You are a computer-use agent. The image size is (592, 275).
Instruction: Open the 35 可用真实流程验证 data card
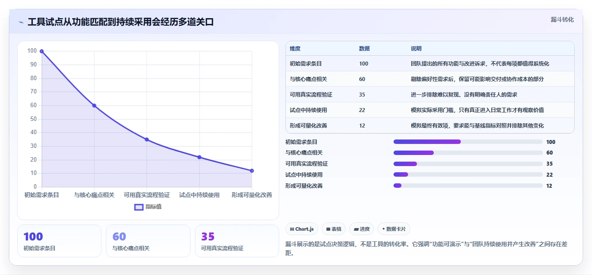tap(237, 241)
